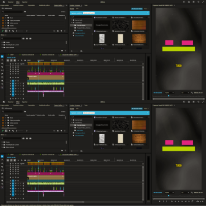This screenshot has height=206, width=206.
Task: Click the Manage products link
Action: tap(80, 133)
